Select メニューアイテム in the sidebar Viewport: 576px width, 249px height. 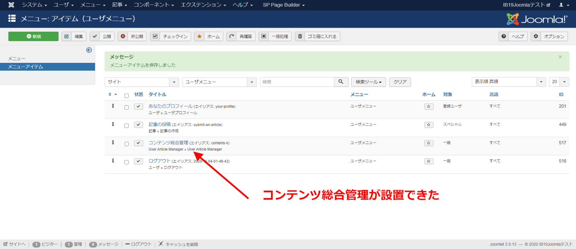(26, 67)
